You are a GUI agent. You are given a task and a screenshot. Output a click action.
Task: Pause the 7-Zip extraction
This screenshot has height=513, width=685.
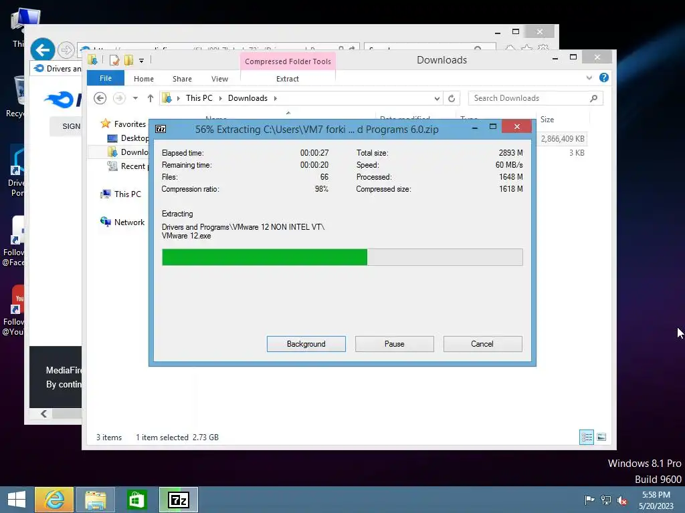coord(394,344)
